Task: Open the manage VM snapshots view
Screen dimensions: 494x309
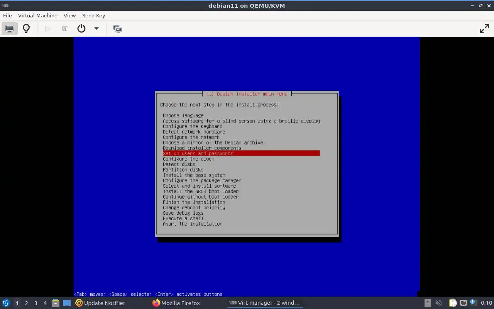Action: 117,29
